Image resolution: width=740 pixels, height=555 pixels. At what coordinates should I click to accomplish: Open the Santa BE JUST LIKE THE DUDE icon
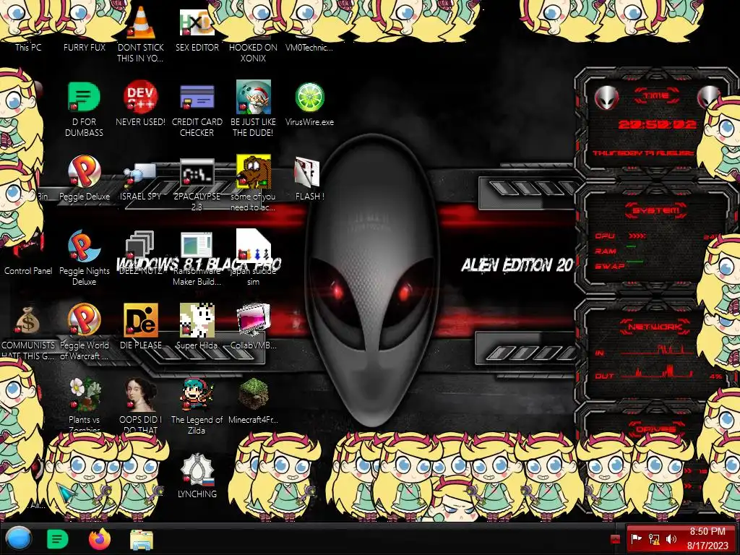tap(253, 98)
